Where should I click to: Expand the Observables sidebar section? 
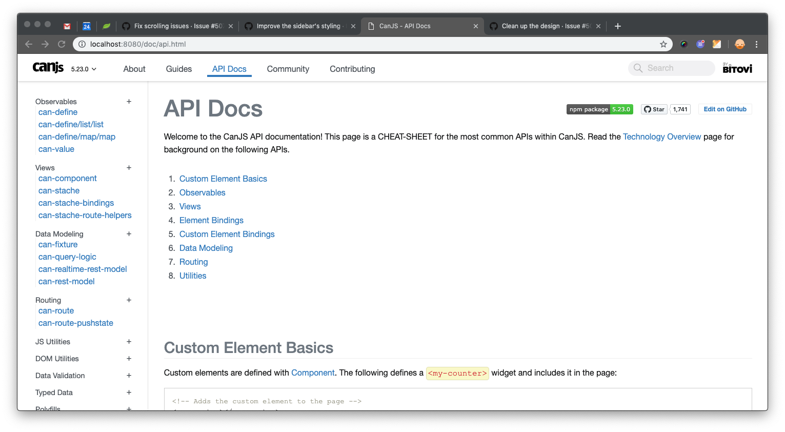[129, 102]
